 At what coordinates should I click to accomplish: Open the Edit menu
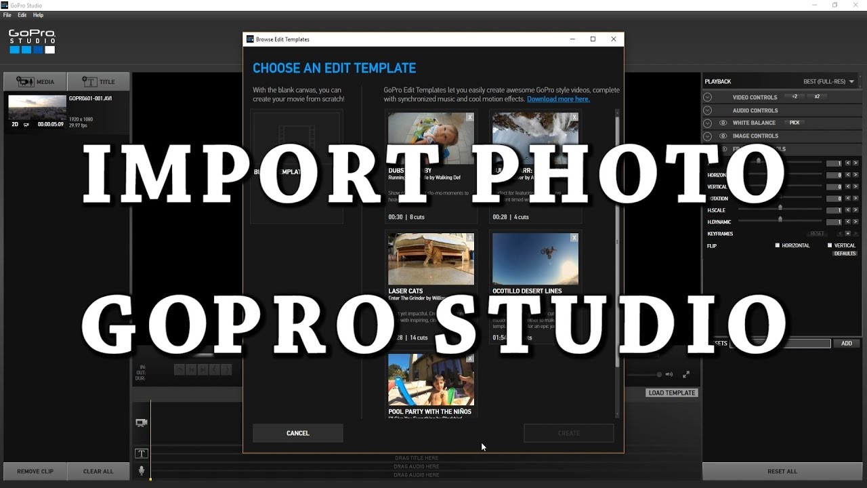[x=22, y=15]
